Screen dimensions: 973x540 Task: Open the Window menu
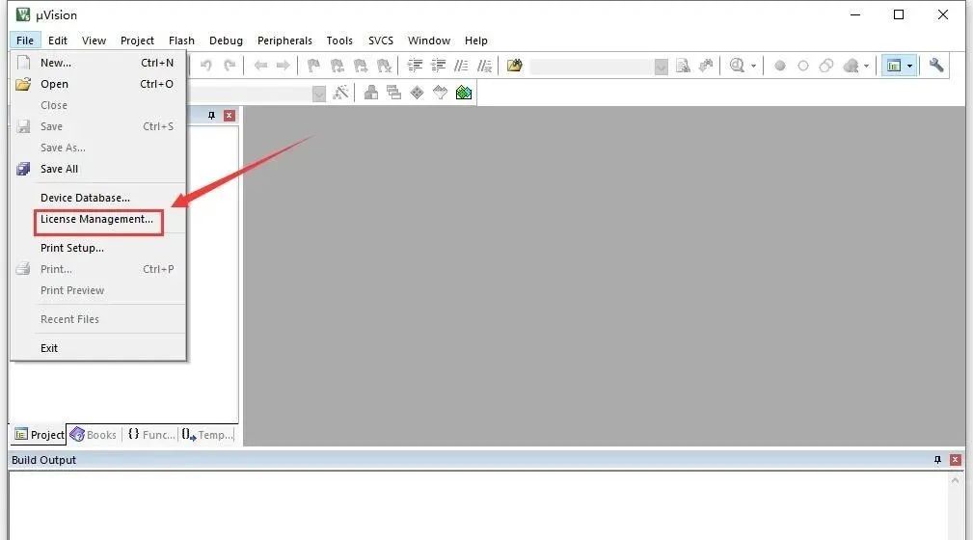pyautogui.click(x=429, y=40)
